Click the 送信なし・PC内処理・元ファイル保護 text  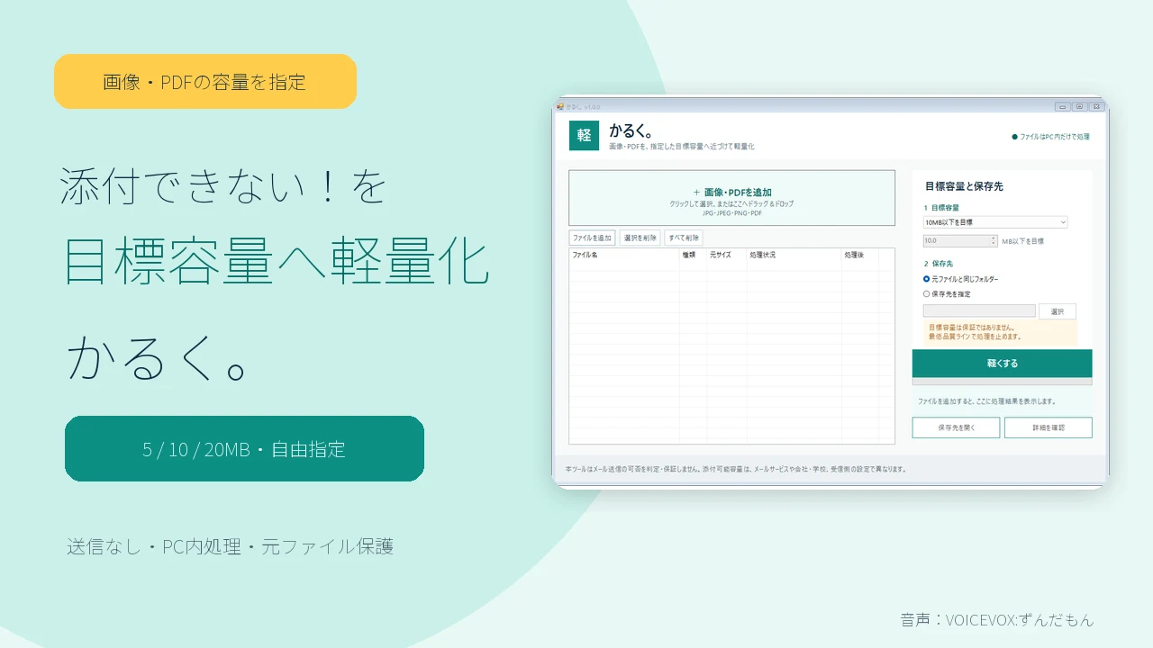[231, 546]
